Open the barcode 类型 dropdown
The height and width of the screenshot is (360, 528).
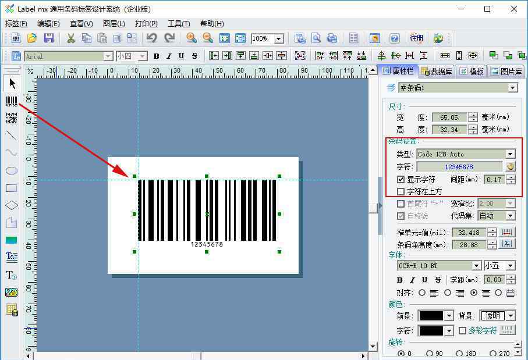(x=511, y=154)
